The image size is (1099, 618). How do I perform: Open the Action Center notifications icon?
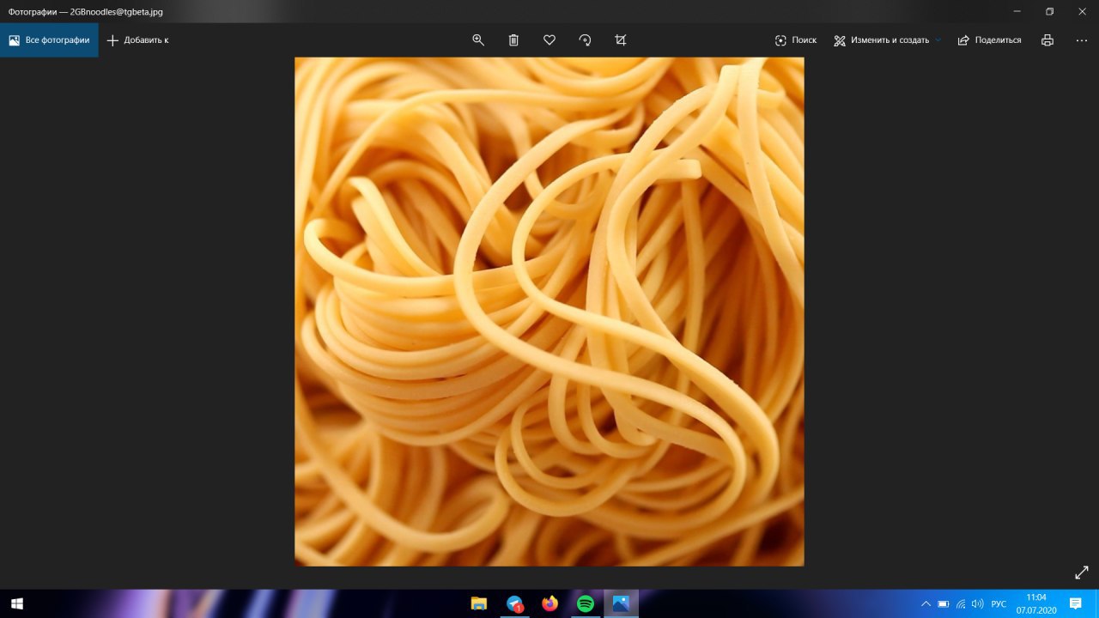(1075, 604)
